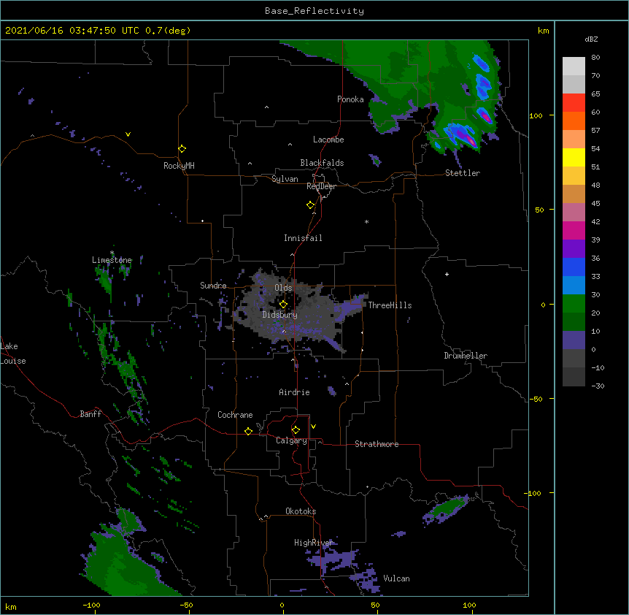Click the -30 value in the dBZ legend
Viewport: 629px width, 615px height.
click(598, 386)
